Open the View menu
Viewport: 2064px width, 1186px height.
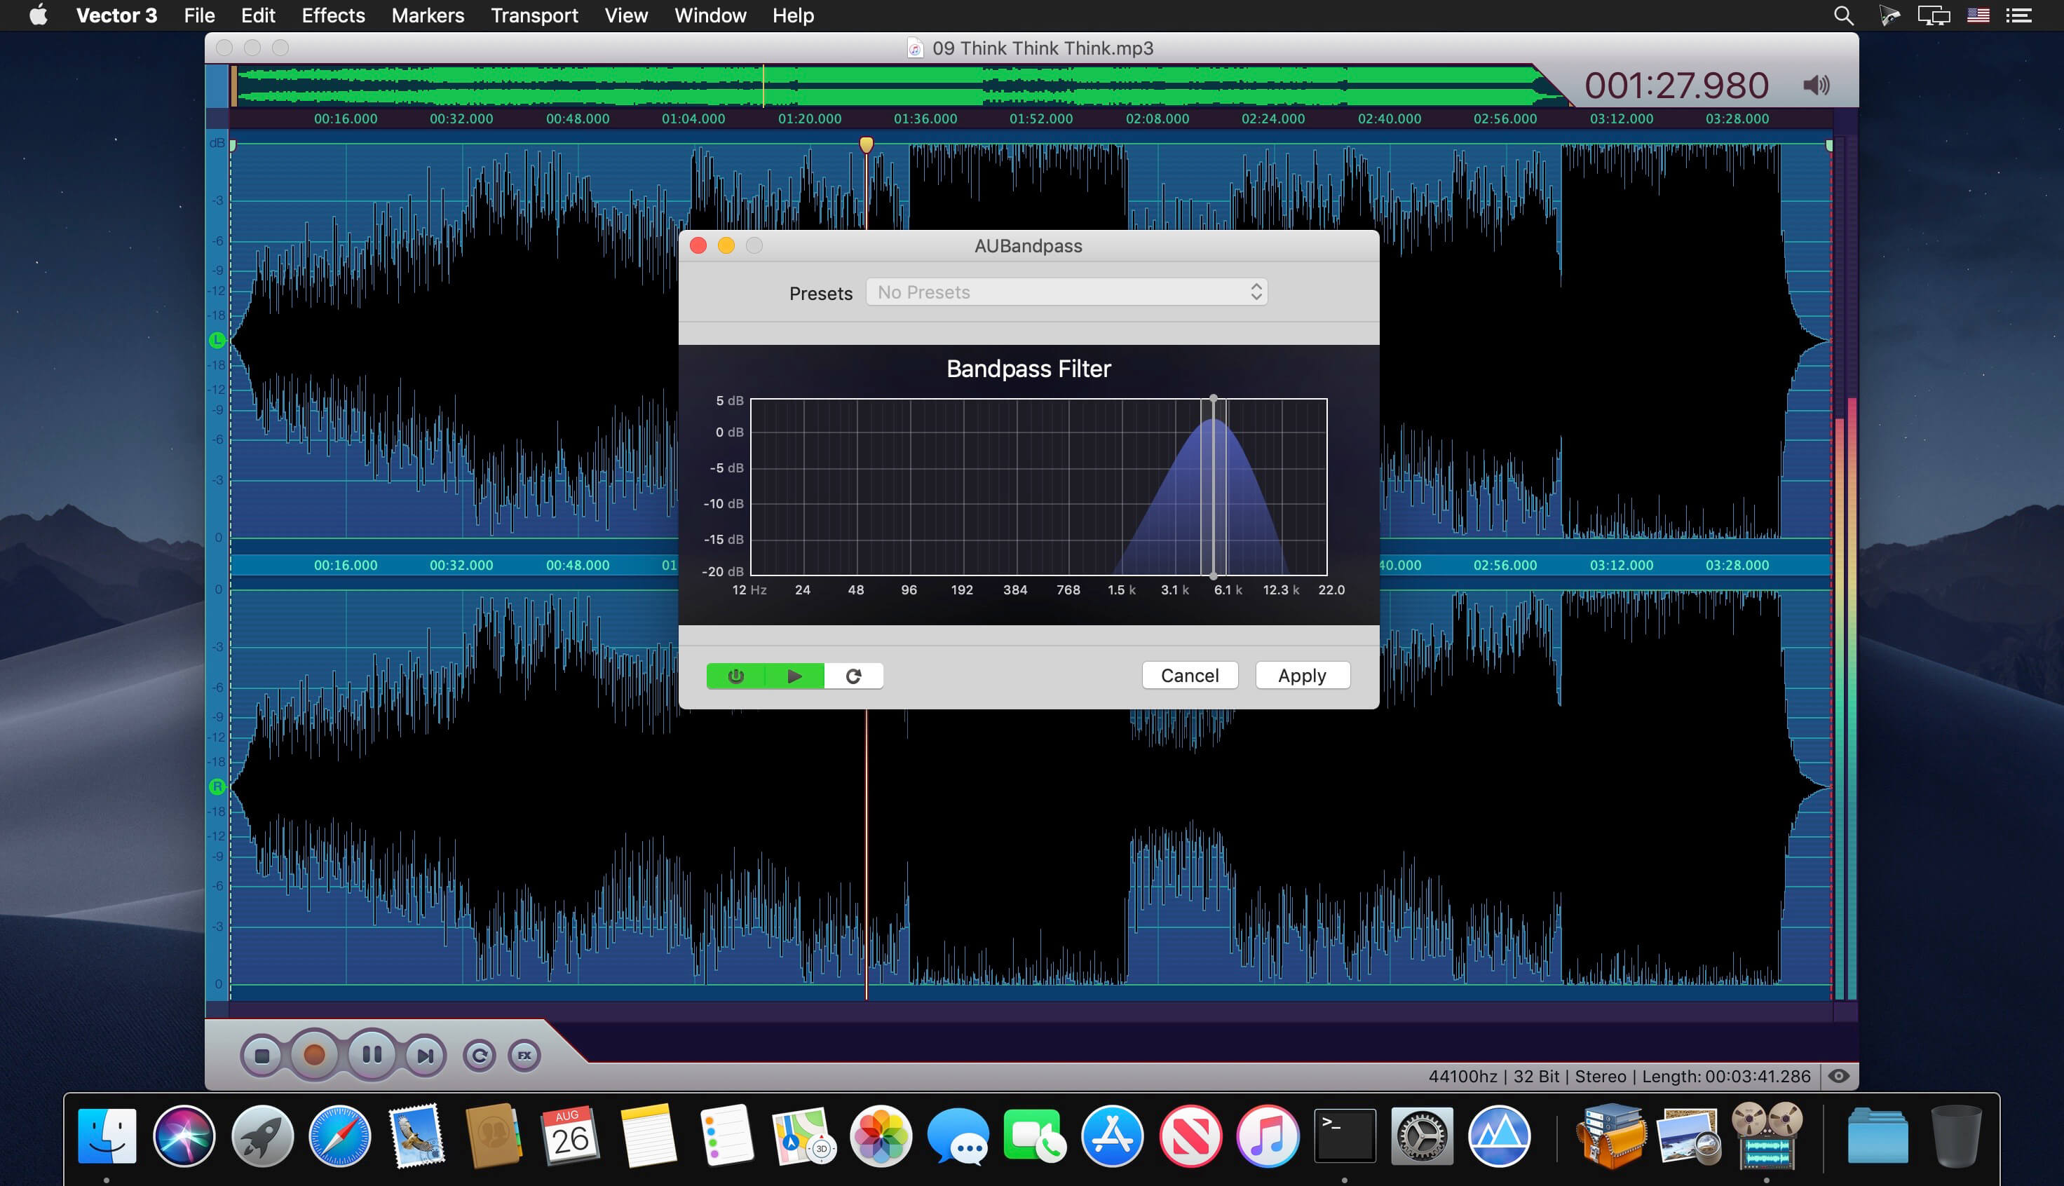pos(625,15)
